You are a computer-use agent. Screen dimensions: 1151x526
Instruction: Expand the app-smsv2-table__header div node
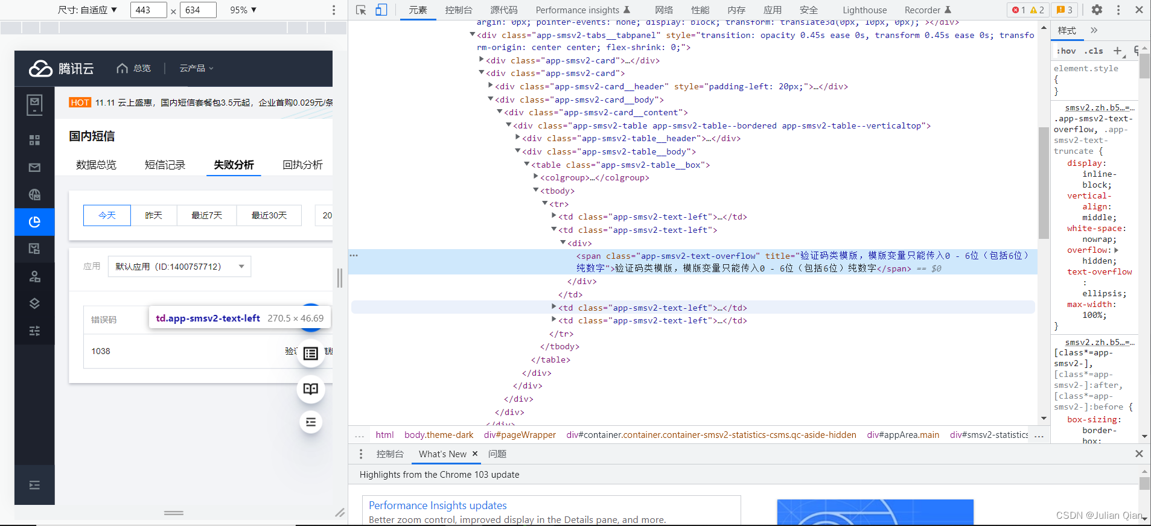pos(518,138)
